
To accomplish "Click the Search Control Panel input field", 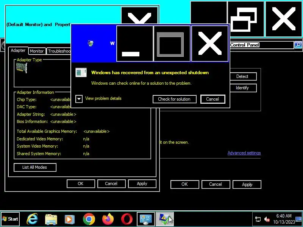I will (261, 45).
